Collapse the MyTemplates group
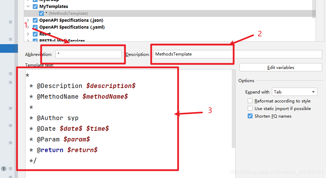The width and height of the screenshot is (326, 178). click(x=28, y=7)
